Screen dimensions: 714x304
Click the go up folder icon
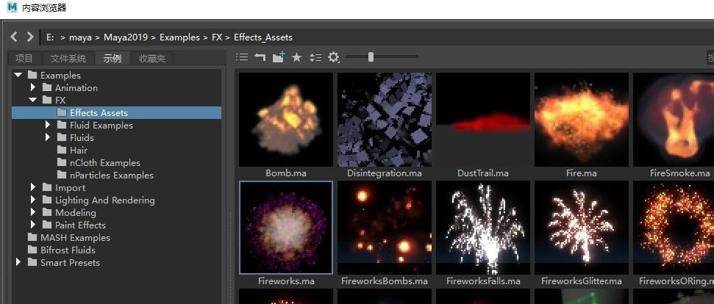tap(260, 57)
